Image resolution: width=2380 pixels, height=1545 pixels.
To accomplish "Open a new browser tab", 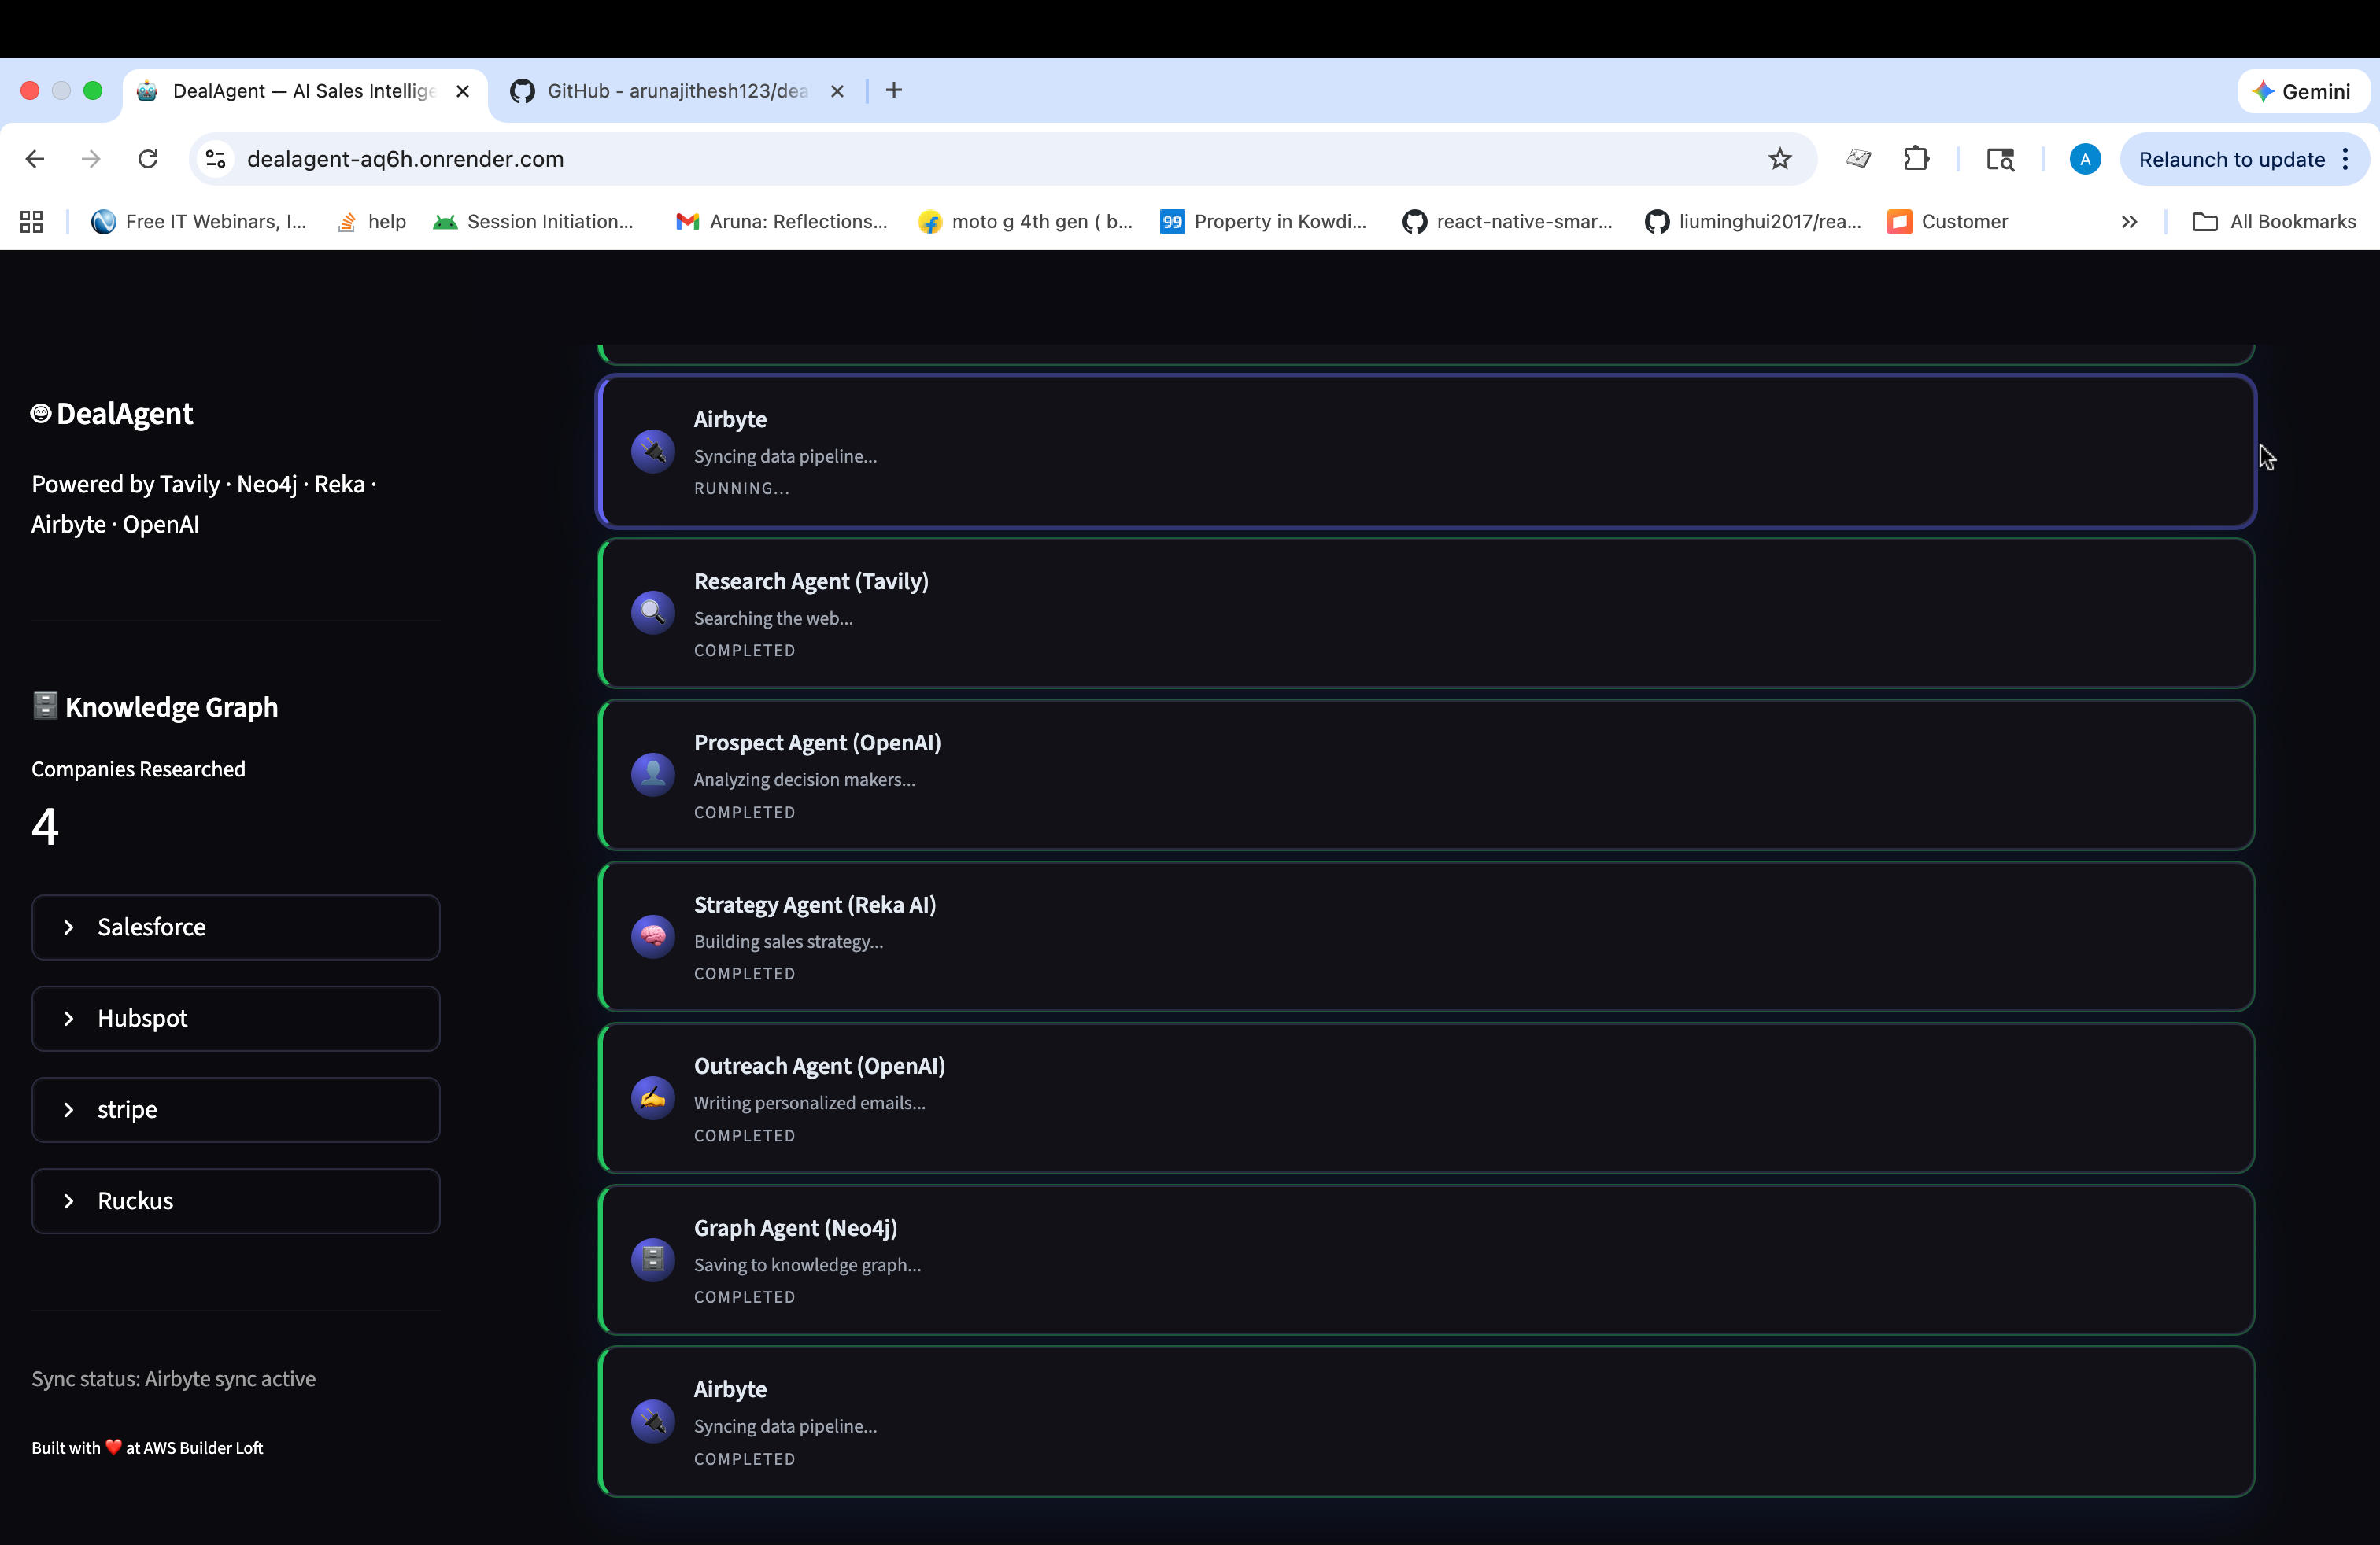I will click(x=894, y=91).
